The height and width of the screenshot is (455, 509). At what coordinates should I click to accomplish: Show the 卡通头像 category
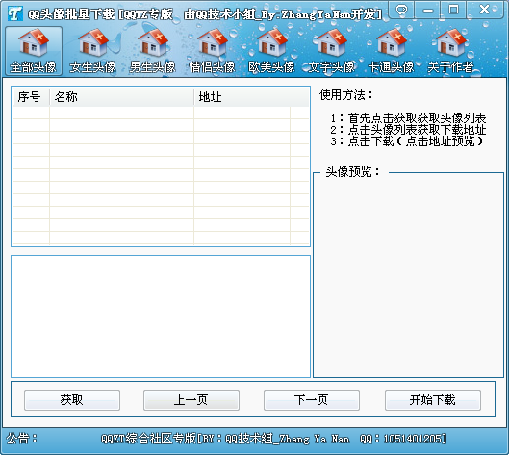[392, 51]
